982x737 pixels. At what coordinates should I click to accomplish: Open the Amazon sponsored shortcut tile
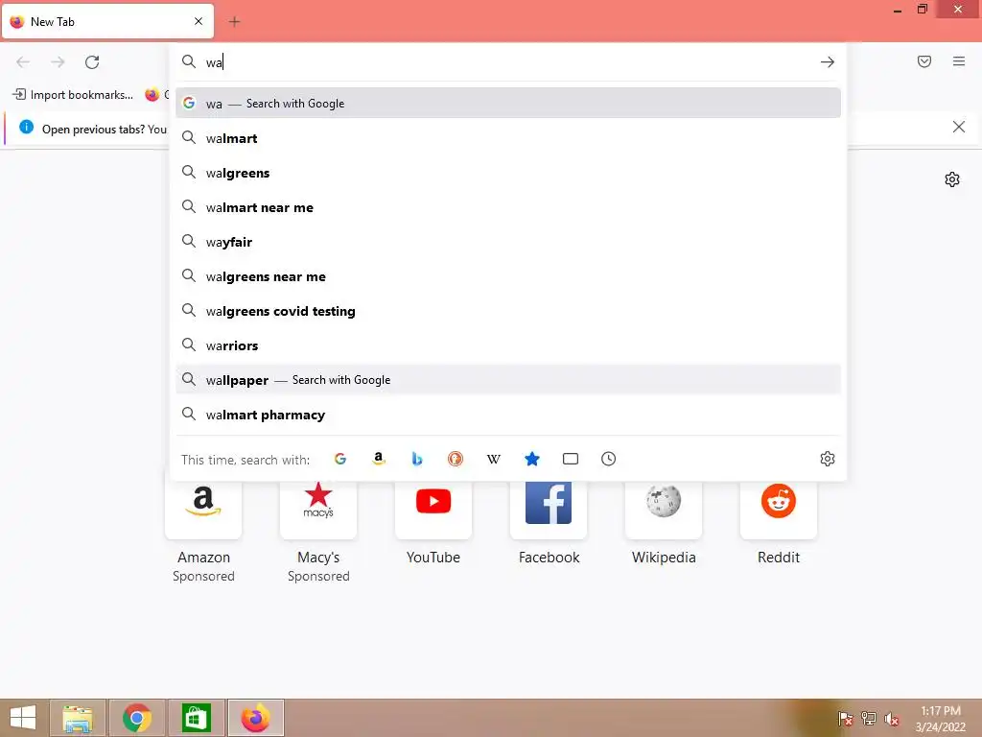pos(203,511)
